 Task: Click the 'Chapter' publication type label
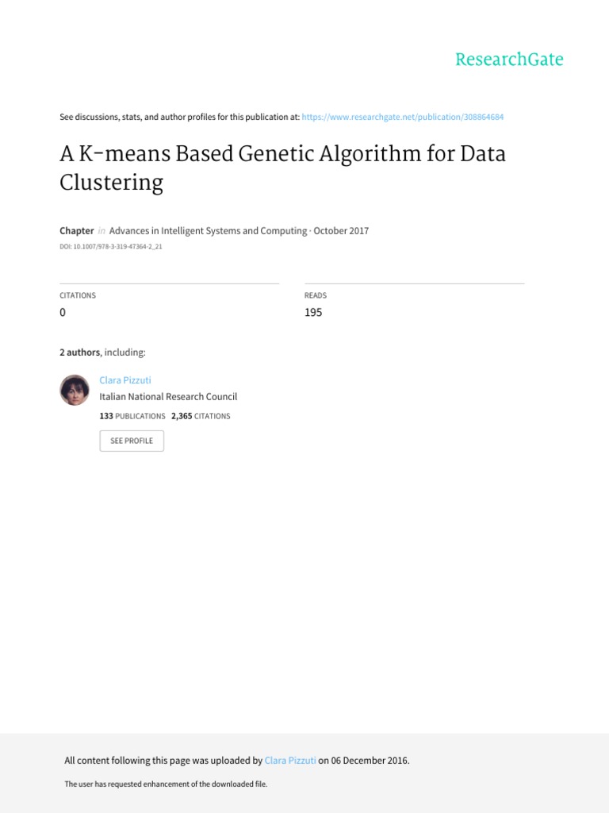pyautogui.click(x=77, y=231)
